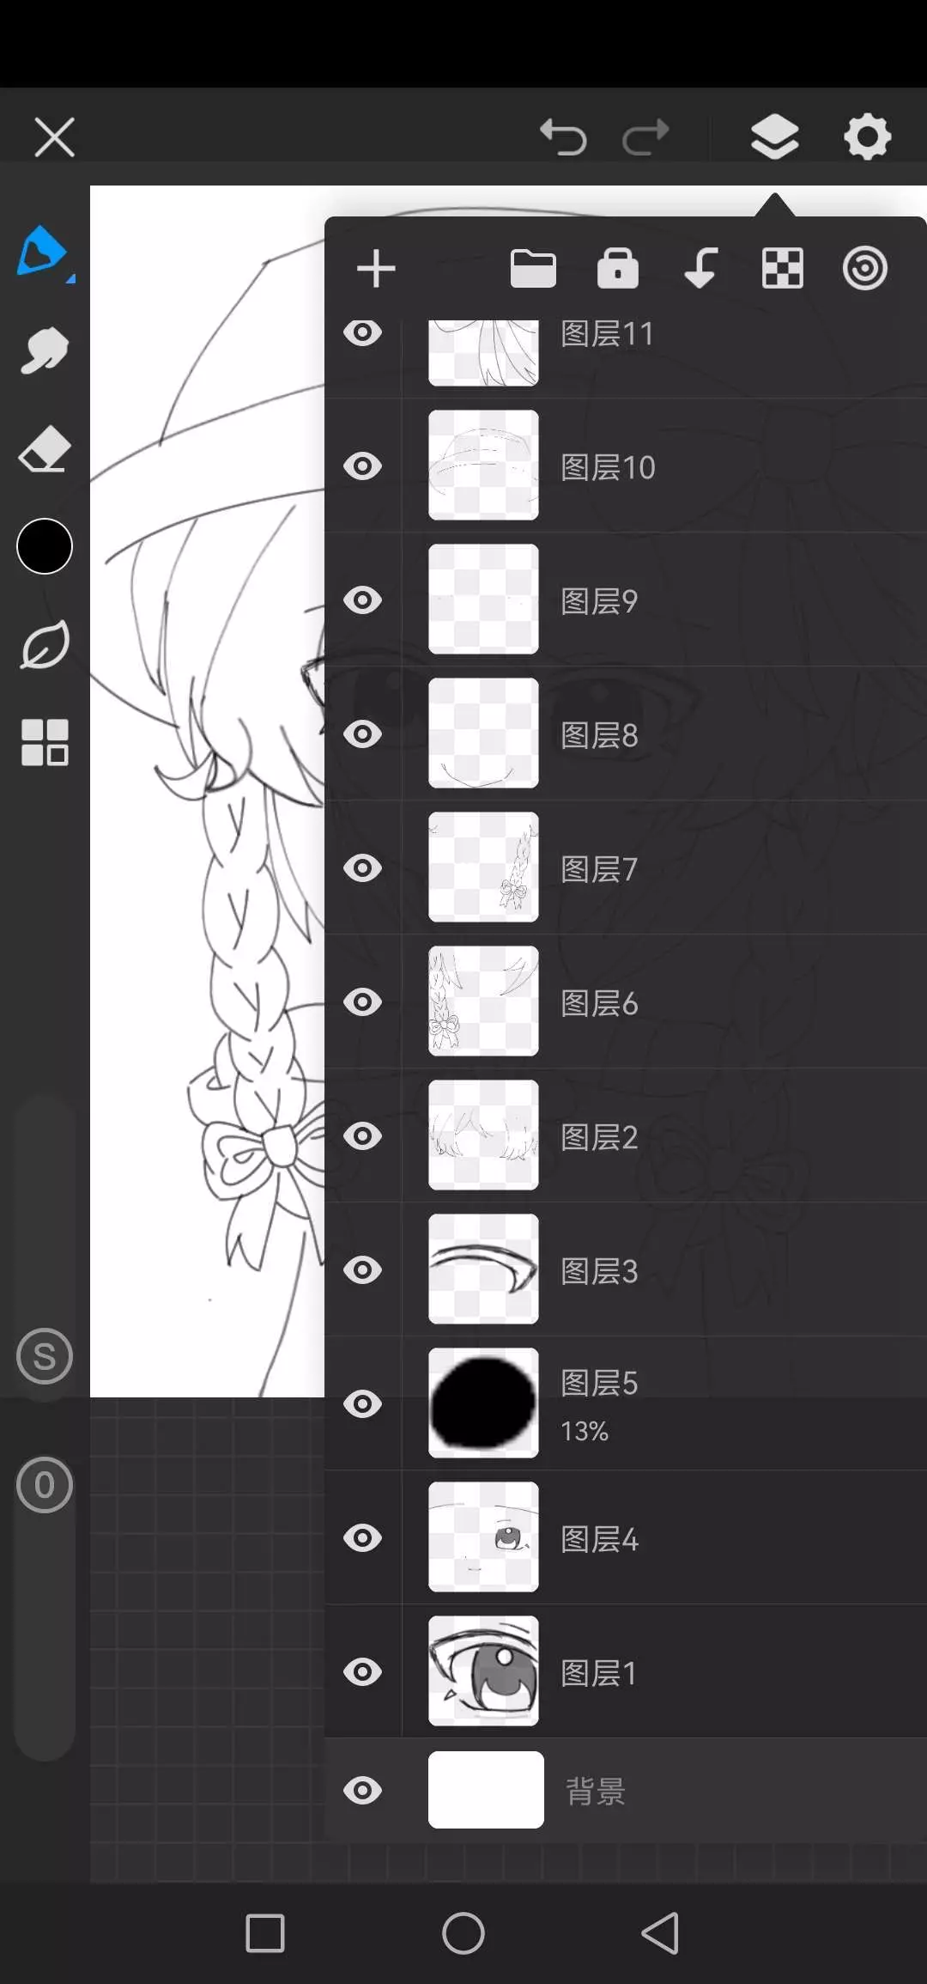Screen dimensions: 927x1984
Task: Lock the selected layer
Action: (618, 268)
